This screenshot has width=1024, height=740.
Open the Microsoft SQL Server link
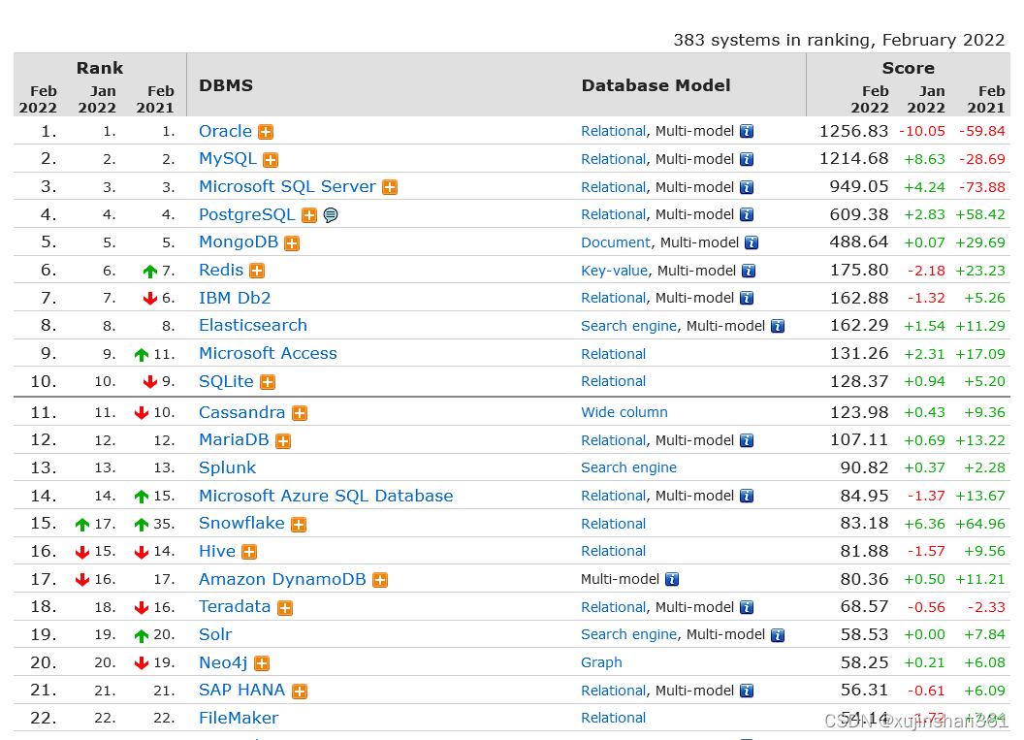point(287,187)
